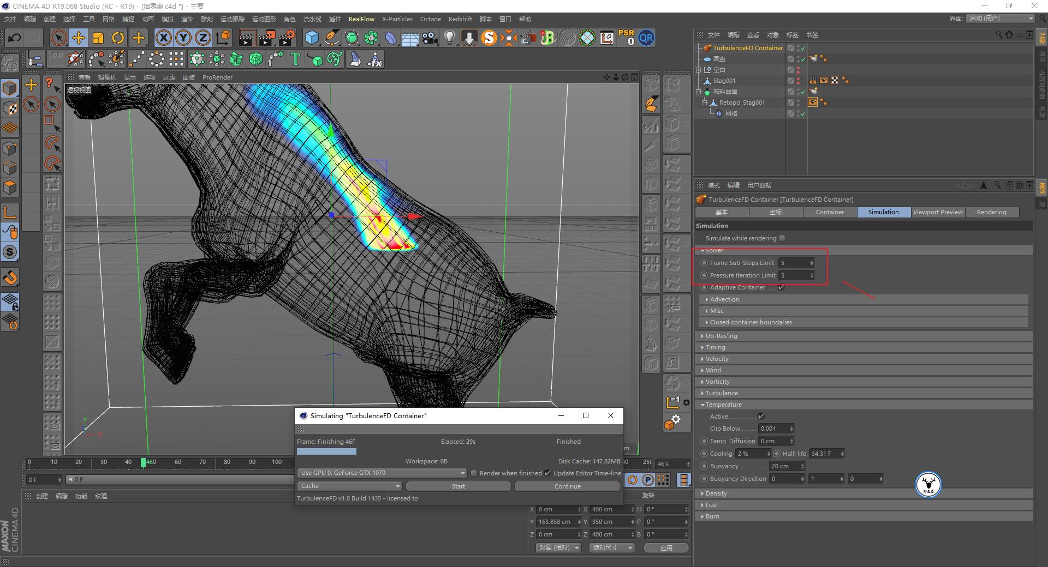This screenshot has height=567, width=1048.
Task: Click the X coordinate input field
Action: click(x=557, y=509)
